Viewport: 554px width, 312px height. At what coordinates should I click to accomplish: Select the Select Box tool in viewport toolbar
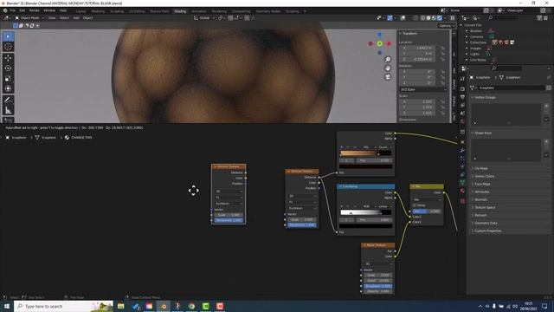coord(8,36)
